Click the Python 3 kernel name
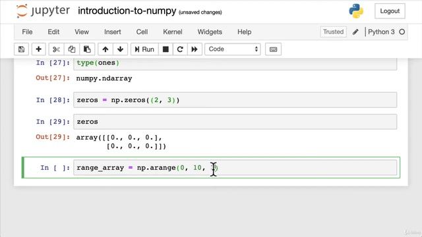This screenshot has height=237, width=422. [x=381, y=32]
